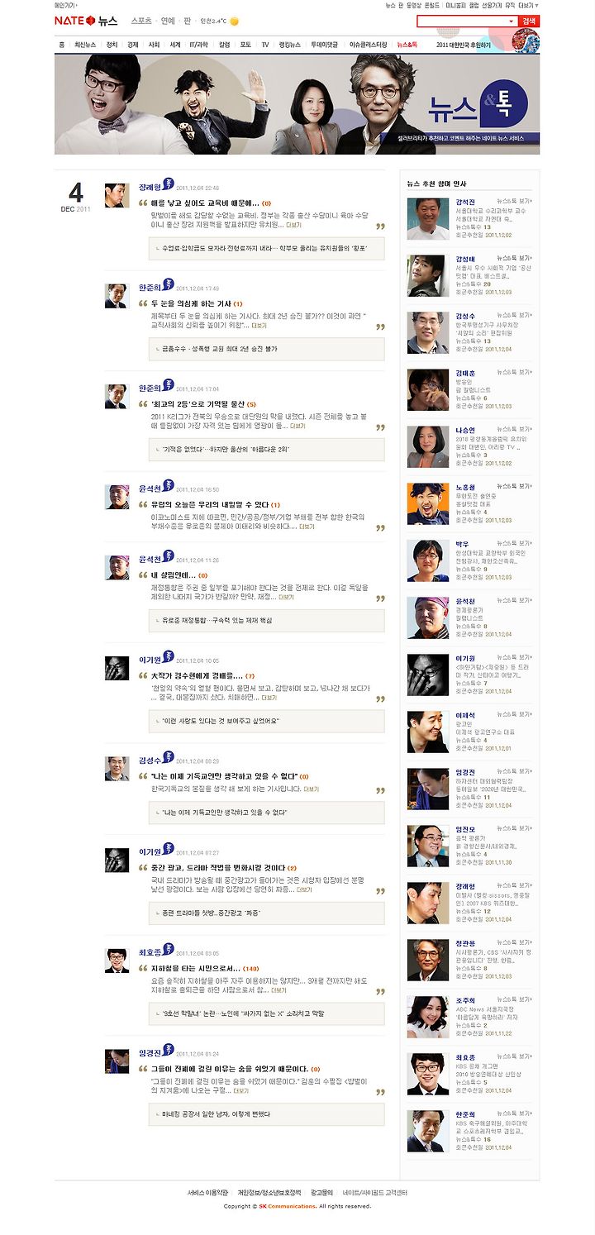Click the sun weather icon in header
This screenshot has height=1235, width=595.
pyautogui.click(x=235, y=21)
